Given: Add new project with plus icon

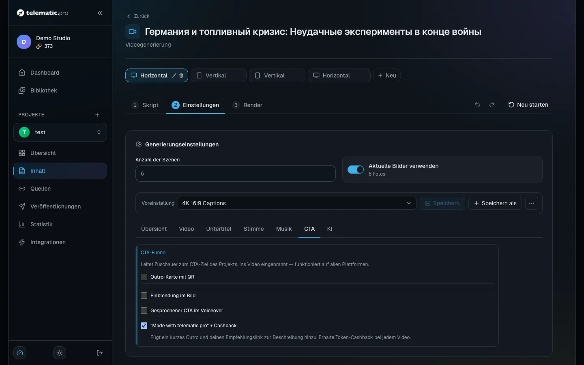Looking at the screenshot, I should tap(97, 115).
